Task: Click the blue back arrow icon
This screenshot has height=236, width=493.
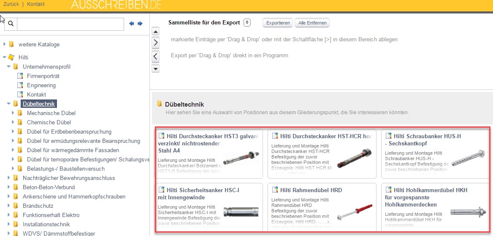Action: point(132,24)
